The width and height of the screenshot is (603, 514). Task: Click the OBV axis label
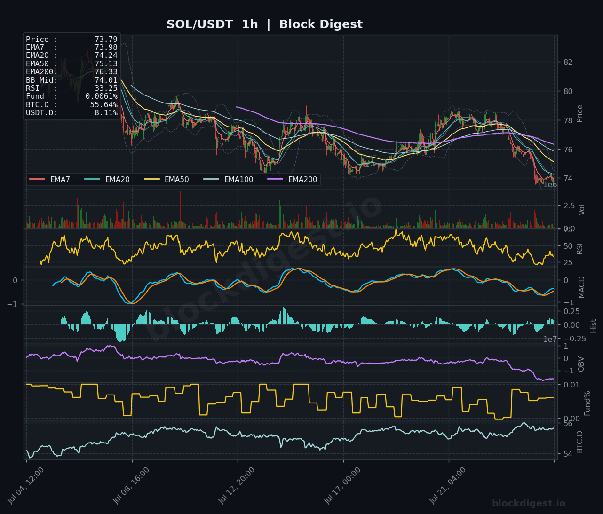point(581,364)
